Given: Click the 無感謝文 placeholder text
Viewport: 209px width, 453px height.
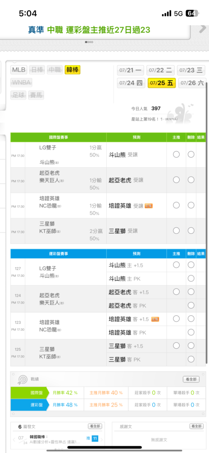Looking at the screenshot, I should click(159, 440).
